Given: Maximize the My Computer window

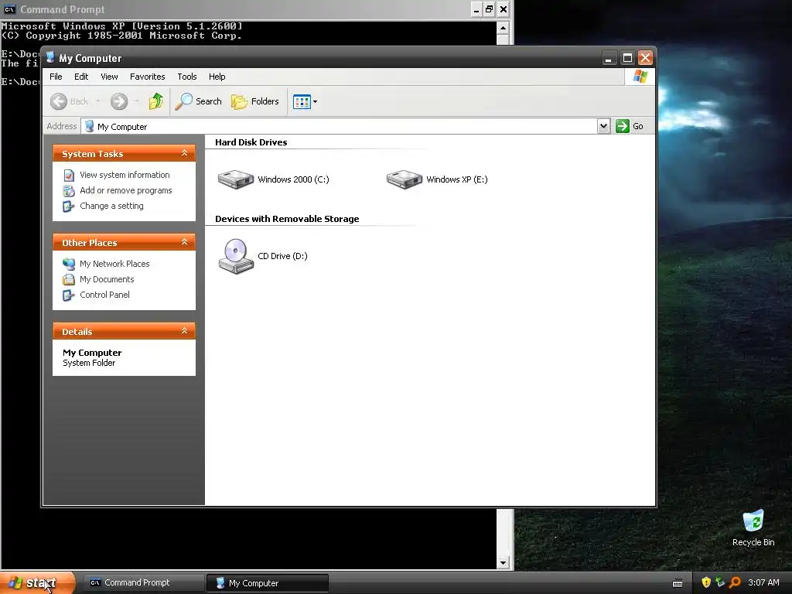Looking at the screenshot, I should tap(627, 58).
